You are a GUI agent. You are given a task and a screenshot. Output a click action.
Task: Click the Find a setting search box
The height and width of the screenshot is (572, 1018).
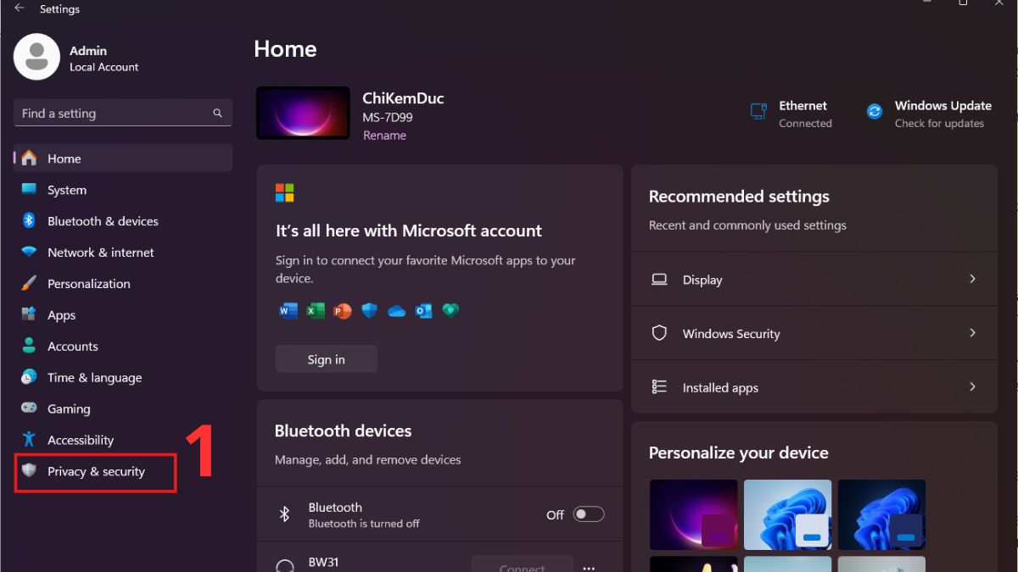(122, 113)
